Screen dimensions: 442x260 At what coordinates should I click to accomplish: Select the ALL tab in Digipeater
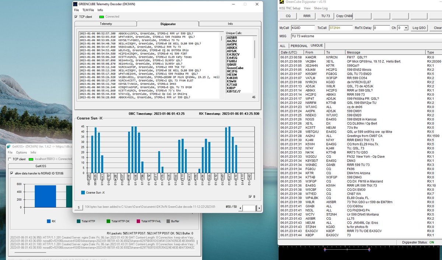tap(283, 46)
